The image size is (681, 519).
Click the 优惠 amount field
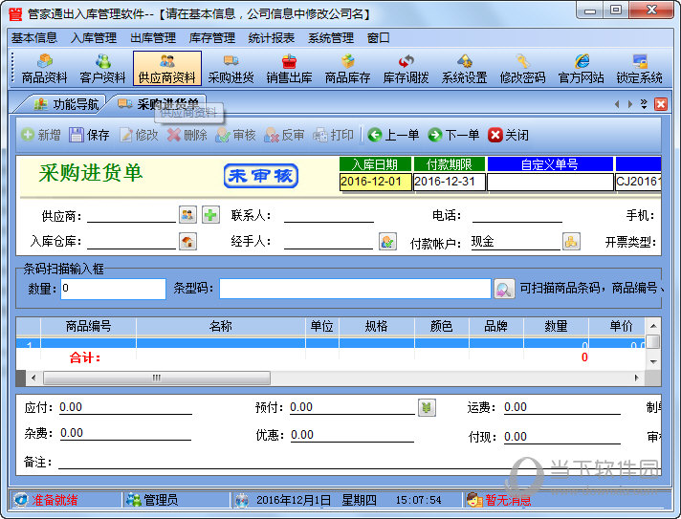click(352, 434)
